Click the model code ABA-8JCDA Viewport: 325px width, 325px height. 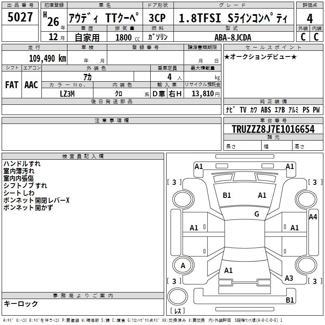click(233, 37)
